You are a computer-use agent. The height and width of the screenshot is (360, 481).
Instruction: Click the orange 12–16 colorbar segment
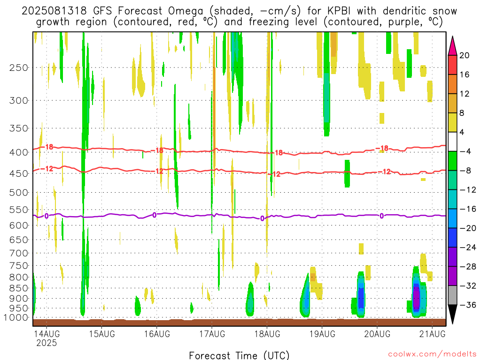pyautogui.click(x=452, y=84)
